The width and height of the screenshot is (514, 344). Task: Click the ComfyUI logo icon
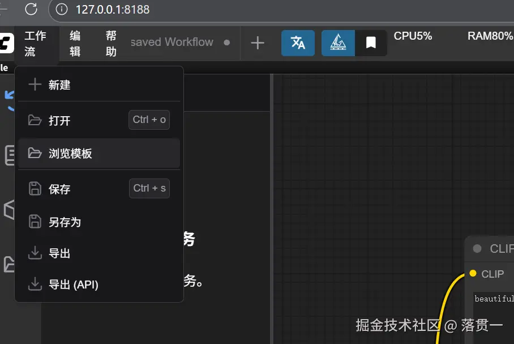7,43
